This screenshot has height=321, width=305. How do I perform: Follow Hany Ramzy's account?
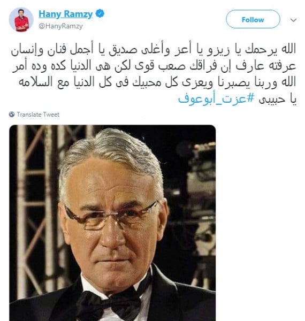point(253,19)
